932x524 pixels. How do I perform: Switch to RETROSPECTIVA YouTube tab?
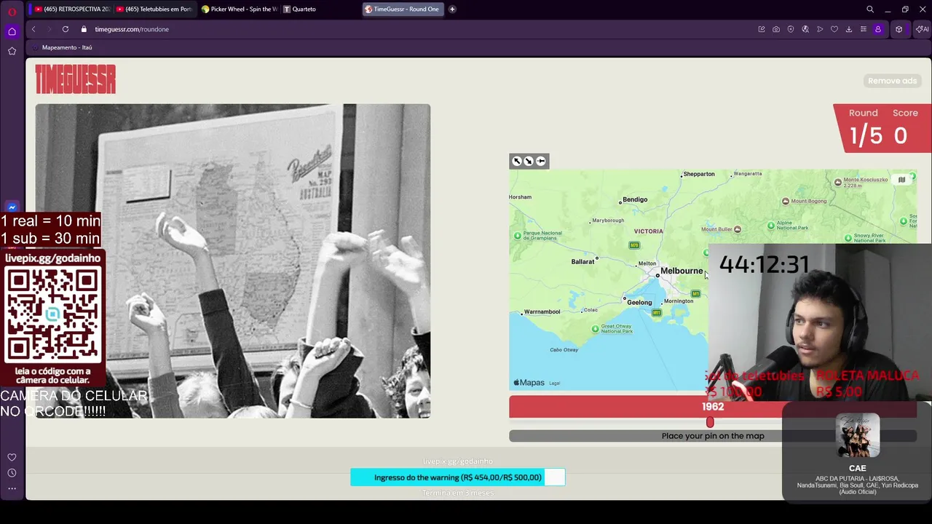[x=71, y=9]
